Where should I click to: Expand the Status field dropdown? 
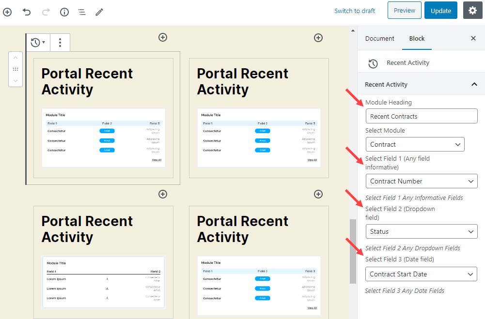pyautogui.click(x=421, y=231)
